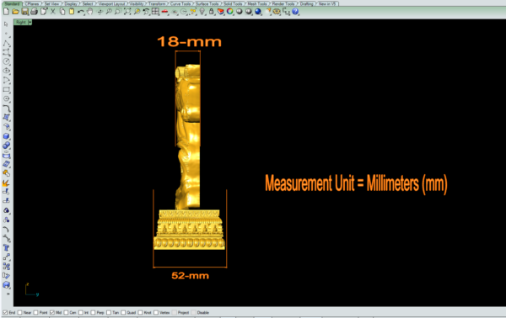
Task: Click the Right viewport title label
Action: [x=21, y=22]
